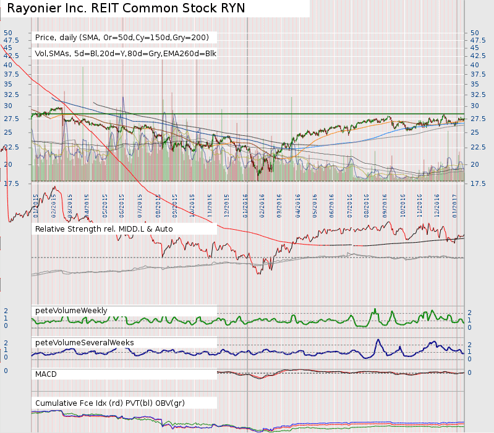
Task: Click the 11/2015 date label on the time axis
Action: 210,206
